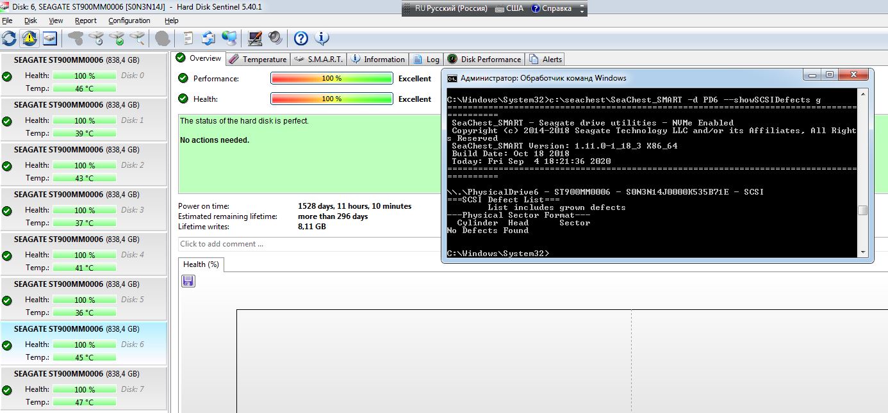Image resolution: width=888 pixels, height=413 pixels.
Task: Switch to the Log tab
Action: pyautogui.click(x=426, y=59)
